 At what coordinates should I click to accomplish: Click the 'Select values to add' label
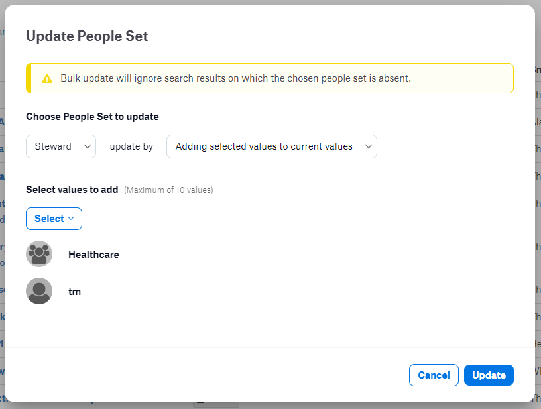coord(72,190)
